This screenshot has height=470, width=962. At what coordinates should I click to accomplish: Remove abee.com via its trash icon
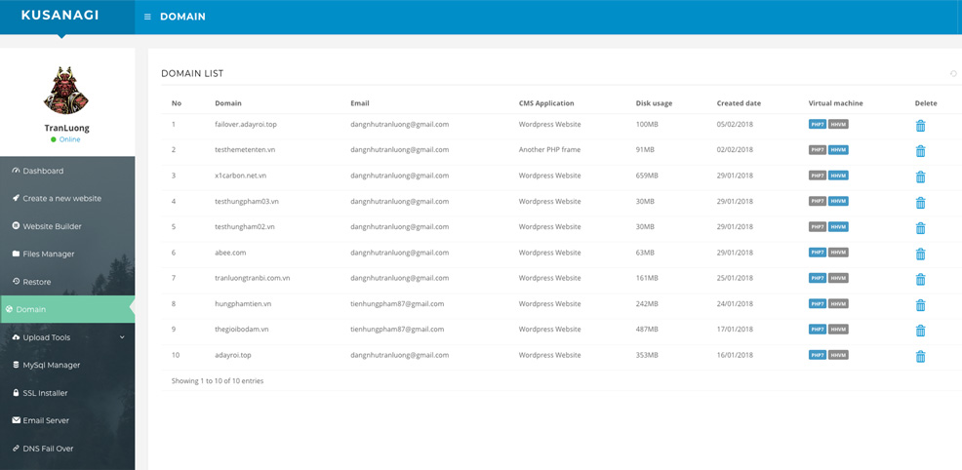(920, 254)
